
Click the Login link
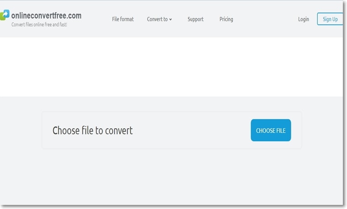coord(304,19)
